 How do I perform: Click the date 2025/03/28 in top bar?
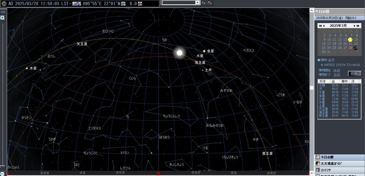point(26,4)
